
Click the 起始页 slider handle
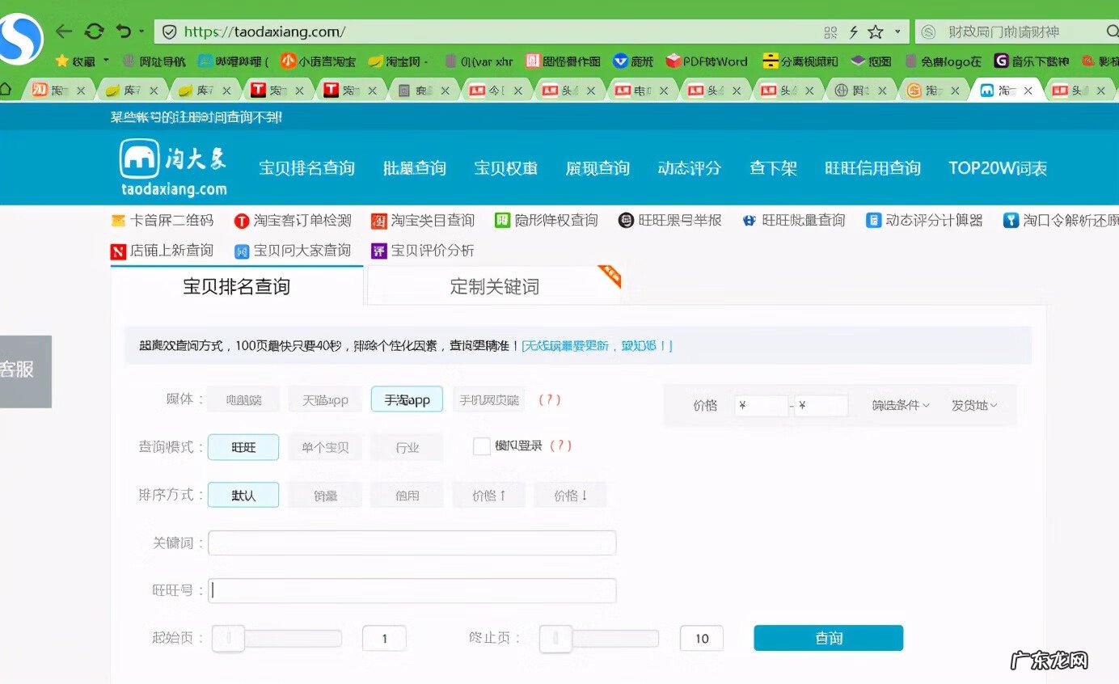[x=229, y=638]
